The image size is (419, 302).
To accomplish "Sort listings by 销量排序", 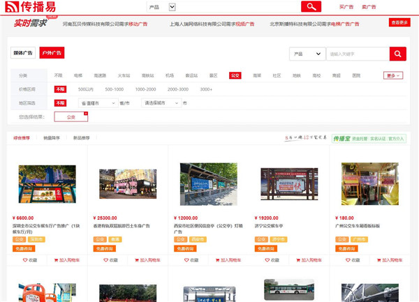I will (x=52, y=138).
